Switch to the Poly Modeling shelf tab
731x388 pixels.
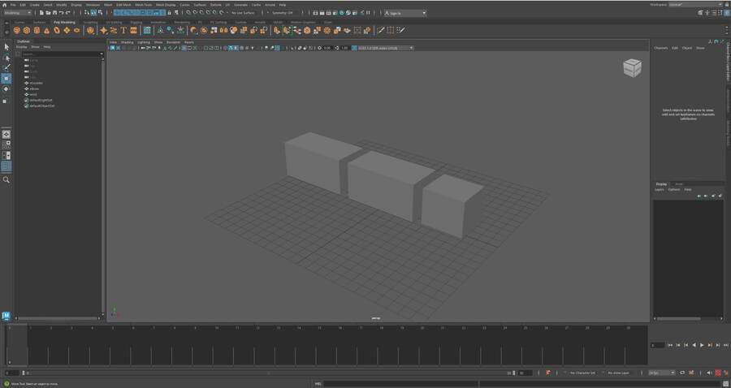(64, 22)
